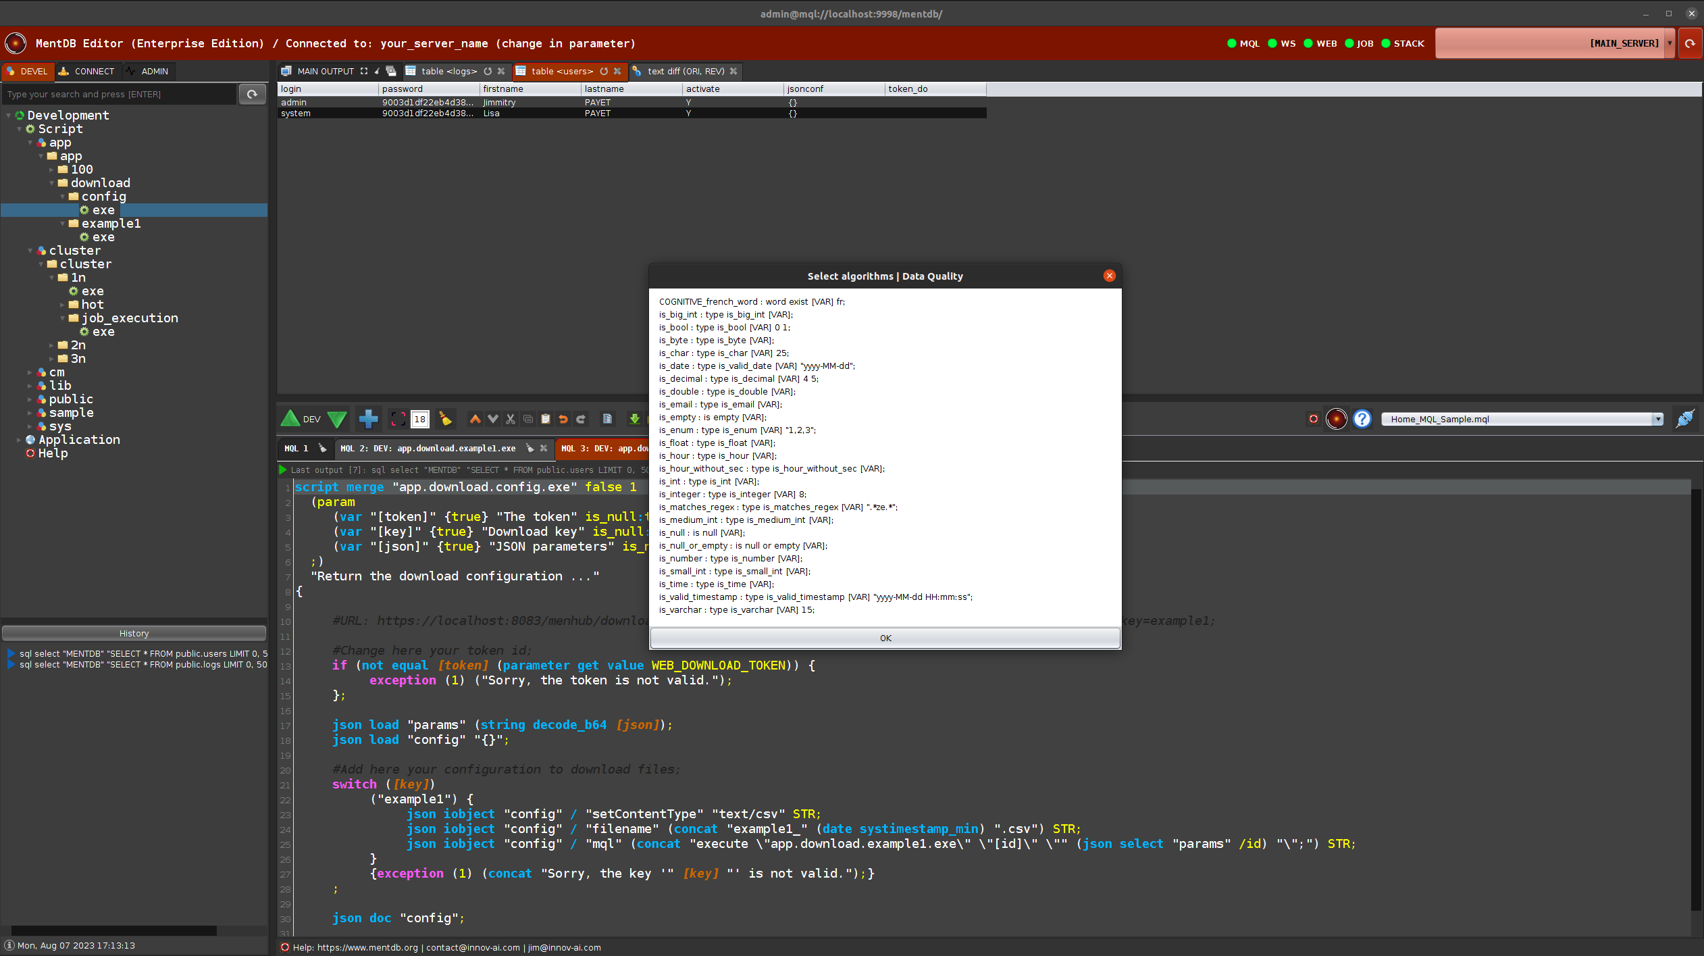Expand the 100 folder
Viewport: 1704px width, 956px height.
(52, 170)
